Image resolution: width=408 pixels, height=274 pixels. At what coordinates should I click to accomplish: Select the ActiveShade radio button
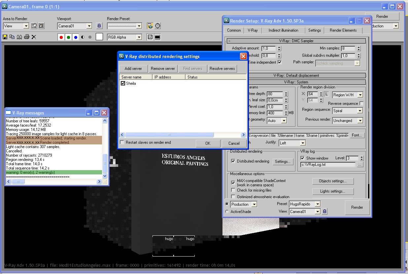(x=227, y=212)
